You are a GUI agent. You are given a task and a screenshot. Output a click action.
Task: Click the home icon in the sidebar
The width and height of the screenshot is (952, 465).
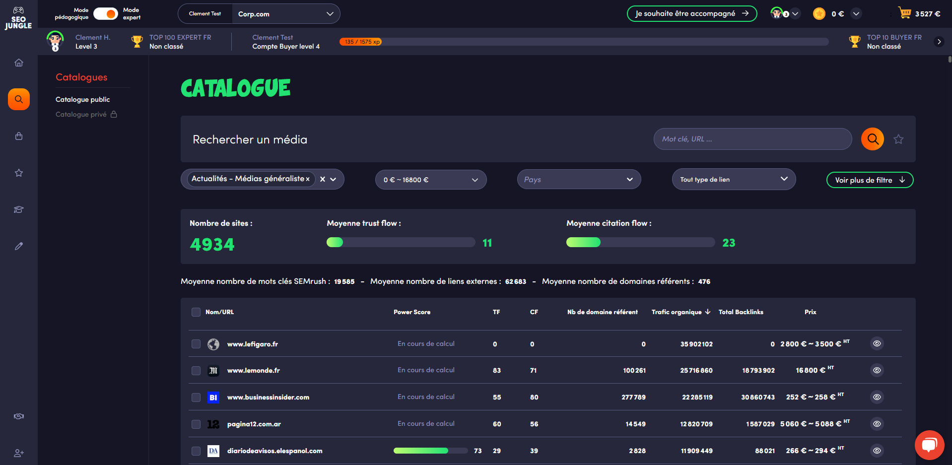pos(19,63)
